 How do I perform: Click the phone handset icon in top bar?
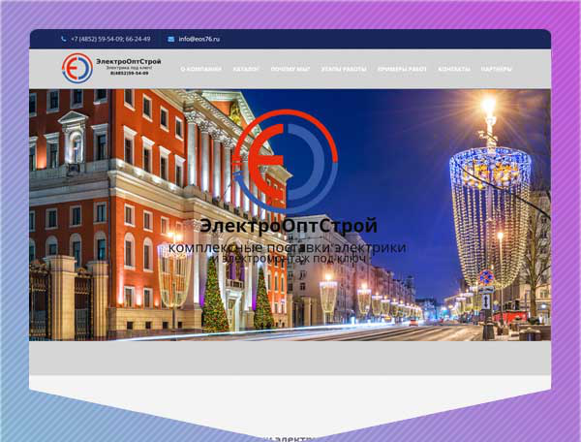tap(64, 39)
